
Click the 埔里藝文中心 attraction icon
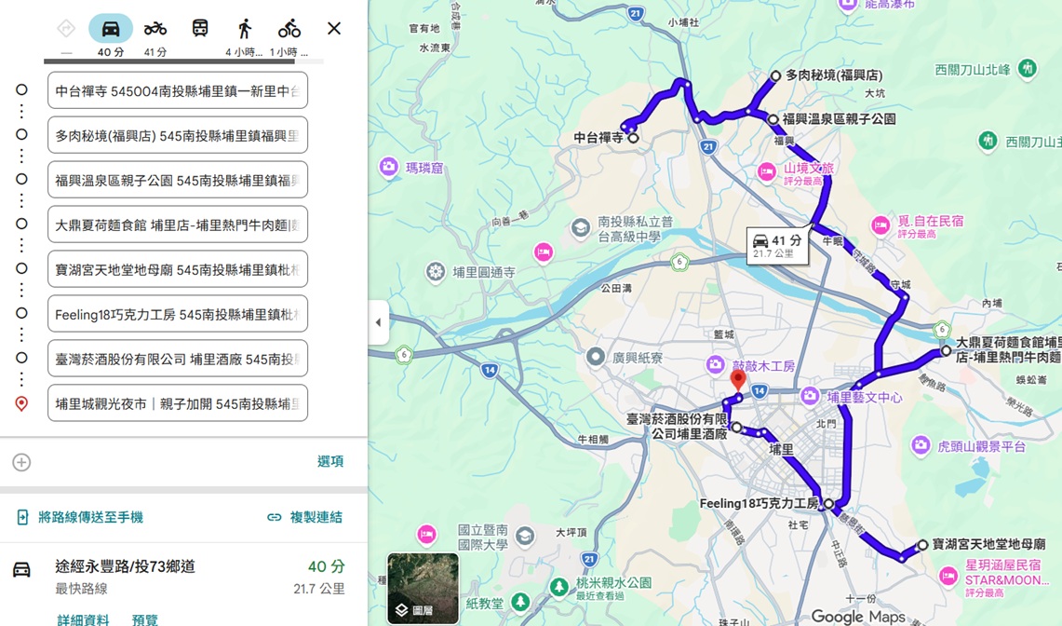pyautogui.click(x=810, y=395)
